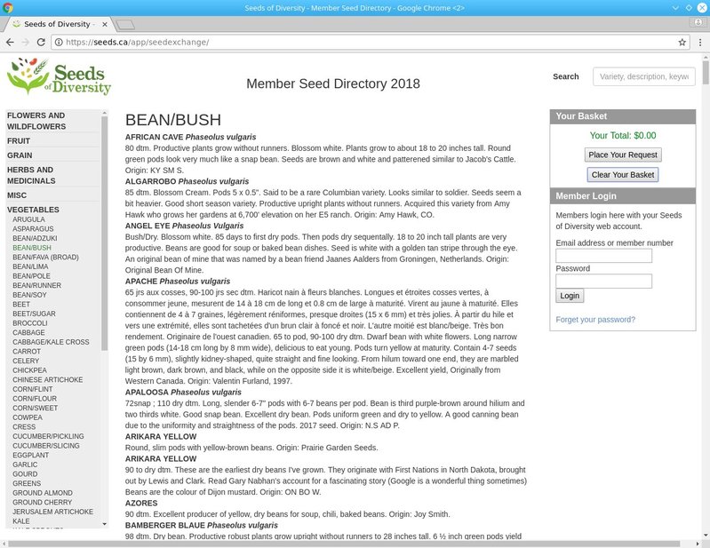710x548 pixels.
Task: Click the ALGARROBO variety heading
Action: coord(187,181)
